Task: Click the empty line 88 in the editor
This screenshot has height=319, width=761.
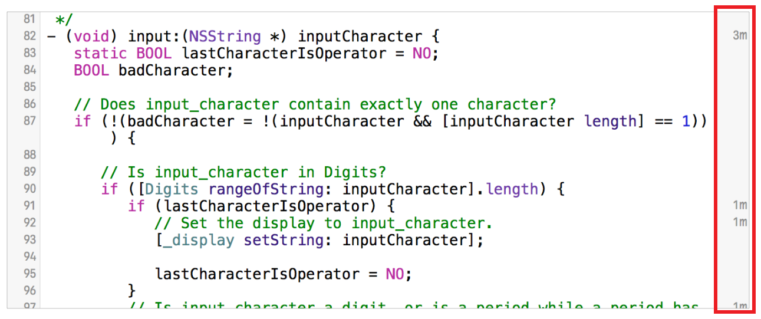Action: pos(377,155)
